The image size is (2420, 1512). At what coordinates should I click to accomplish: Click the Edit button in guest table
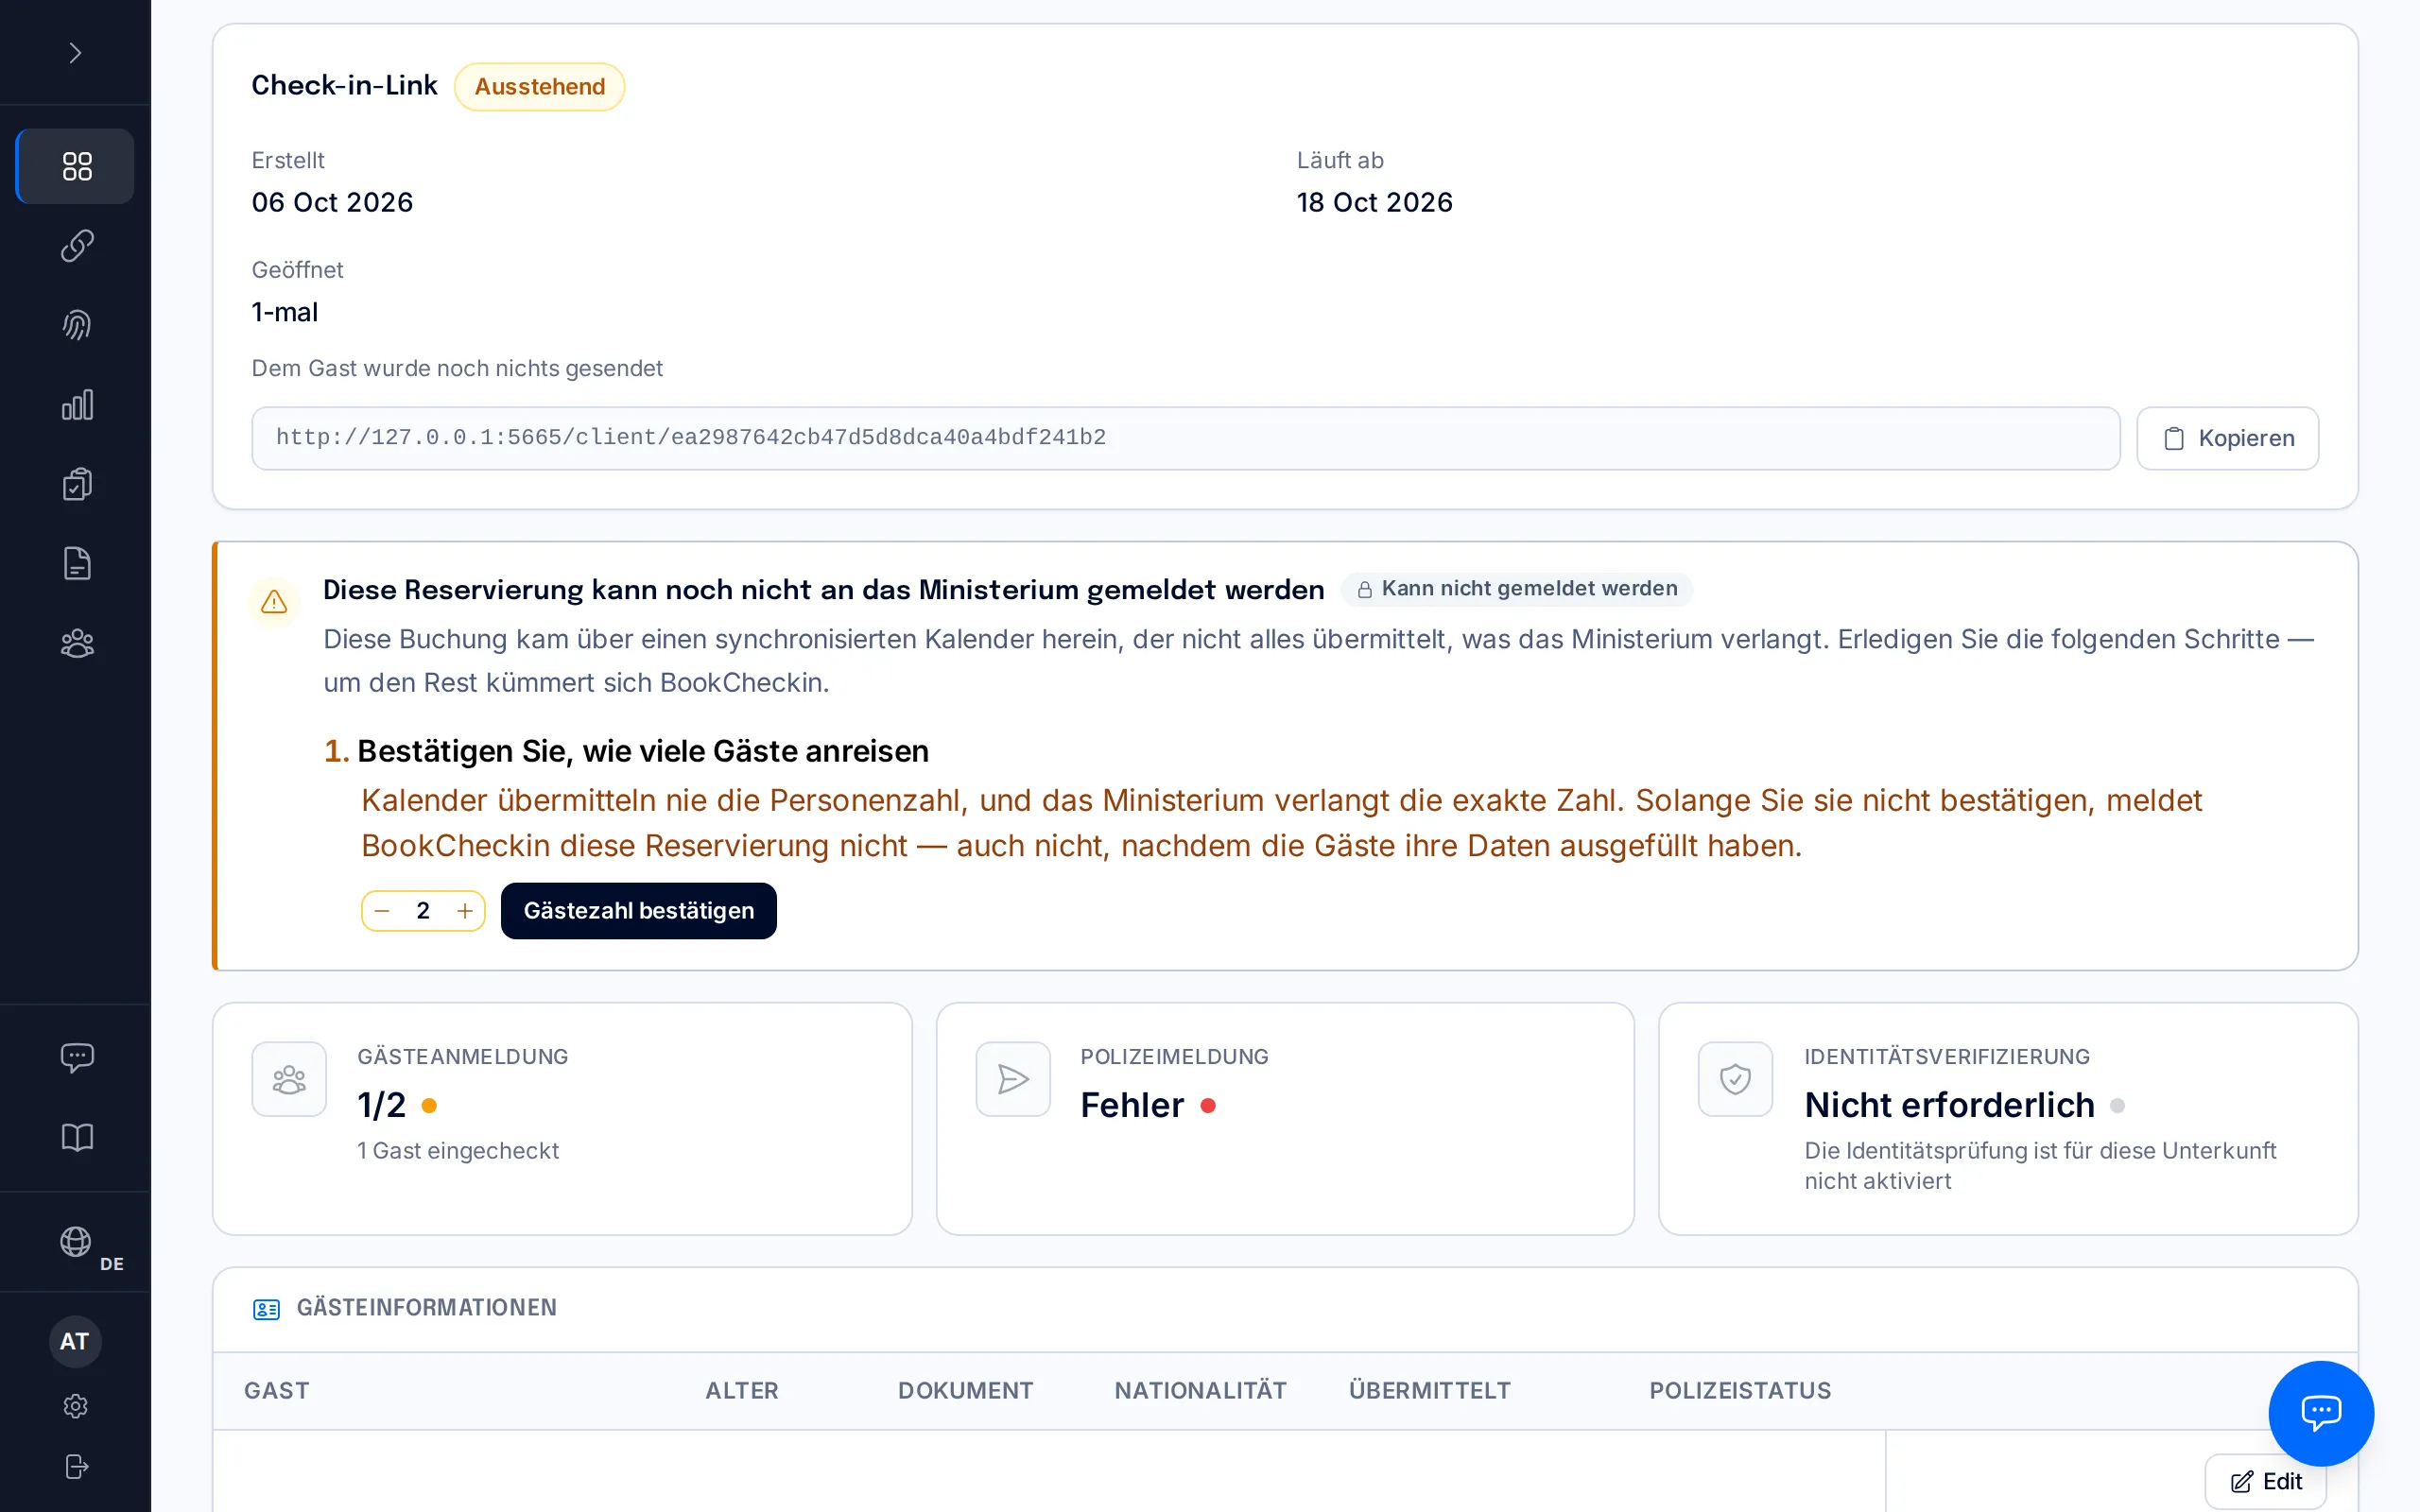[2265, 1482]
